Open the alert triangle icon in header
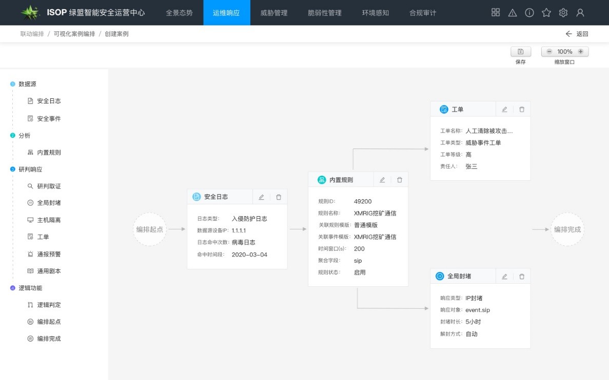Image resolution: width=609 pixels, height=380 pixels. (x=512, y=13)
